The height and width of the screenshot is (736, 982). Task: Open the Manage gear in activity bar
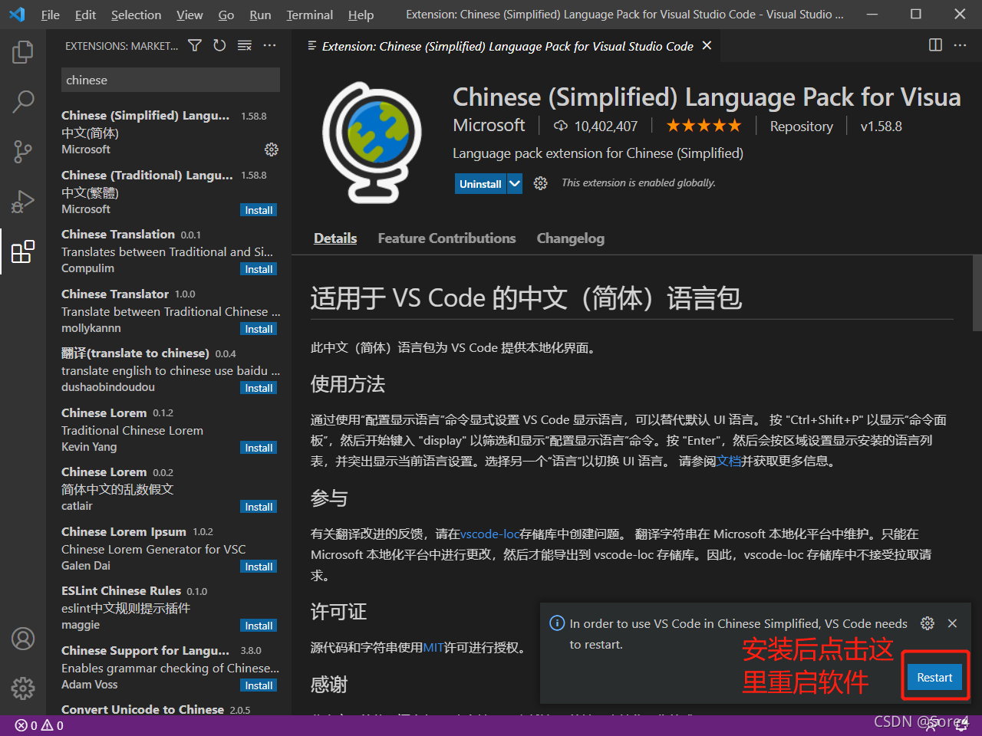coord(23,688)
